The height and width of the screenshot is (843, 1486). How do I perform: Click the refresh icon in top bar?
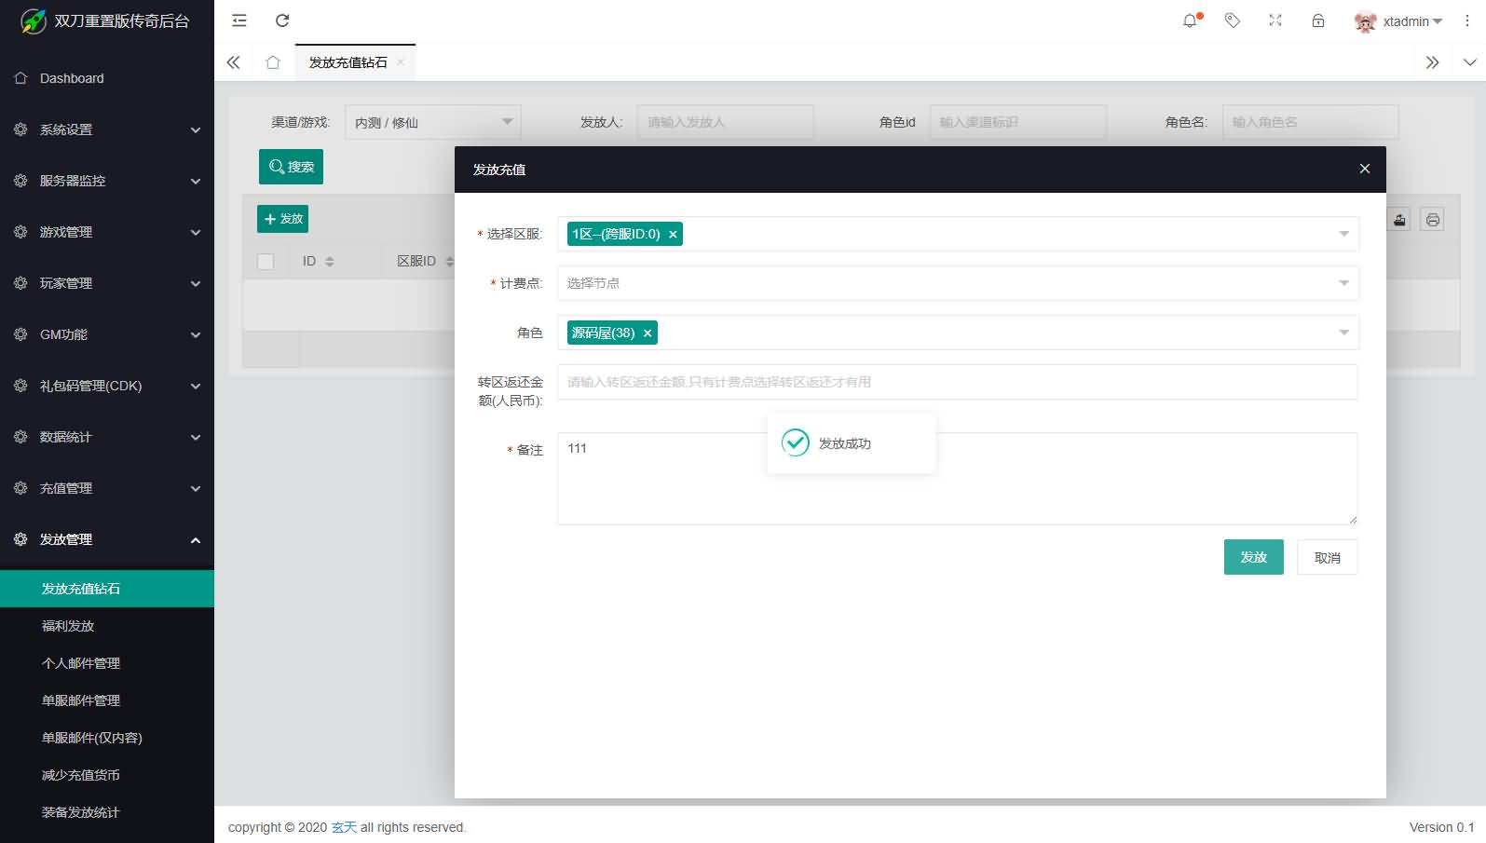point(282,20)
